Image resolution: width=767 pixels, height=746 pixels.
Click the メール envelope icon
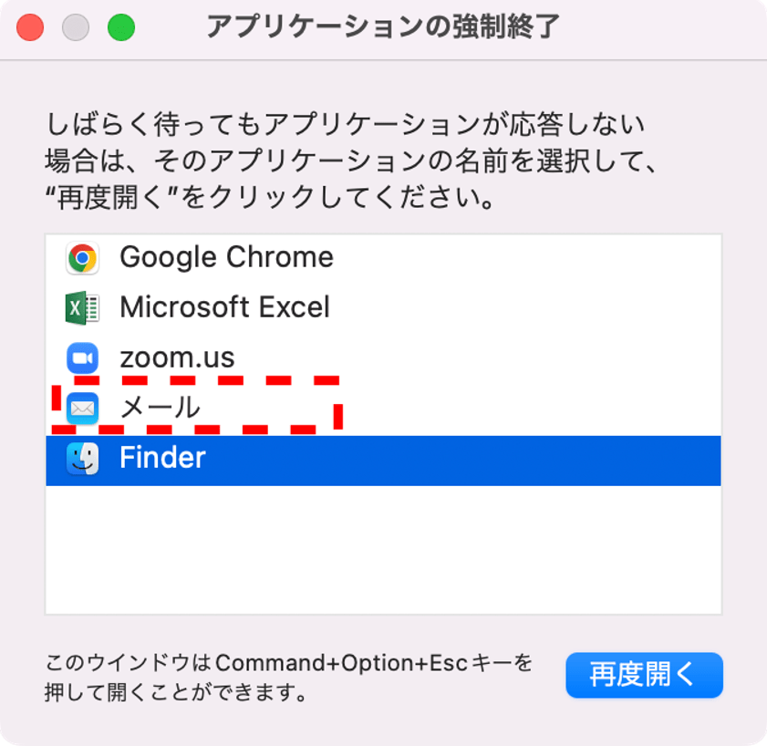coord(82,408)
